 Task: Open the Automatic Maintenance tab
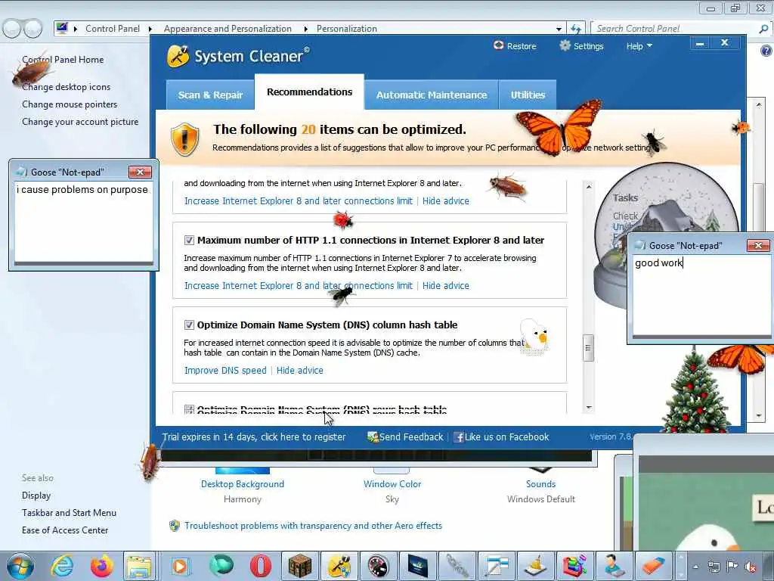pos(432,95)
